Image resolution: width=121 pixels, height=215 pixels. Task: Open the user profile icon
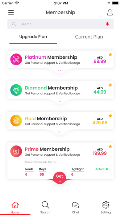[110, 12]
